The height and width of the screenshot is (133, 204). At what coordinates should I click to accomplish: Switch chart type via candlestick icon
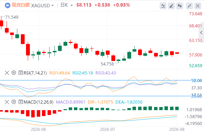tap(180, 6)
